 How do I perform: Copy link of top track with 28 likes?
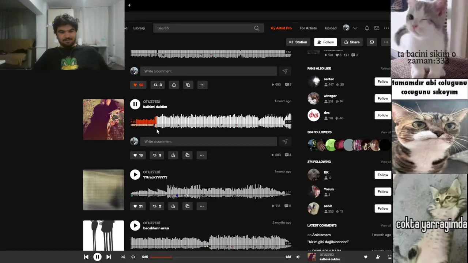click(x=188, y=85)
